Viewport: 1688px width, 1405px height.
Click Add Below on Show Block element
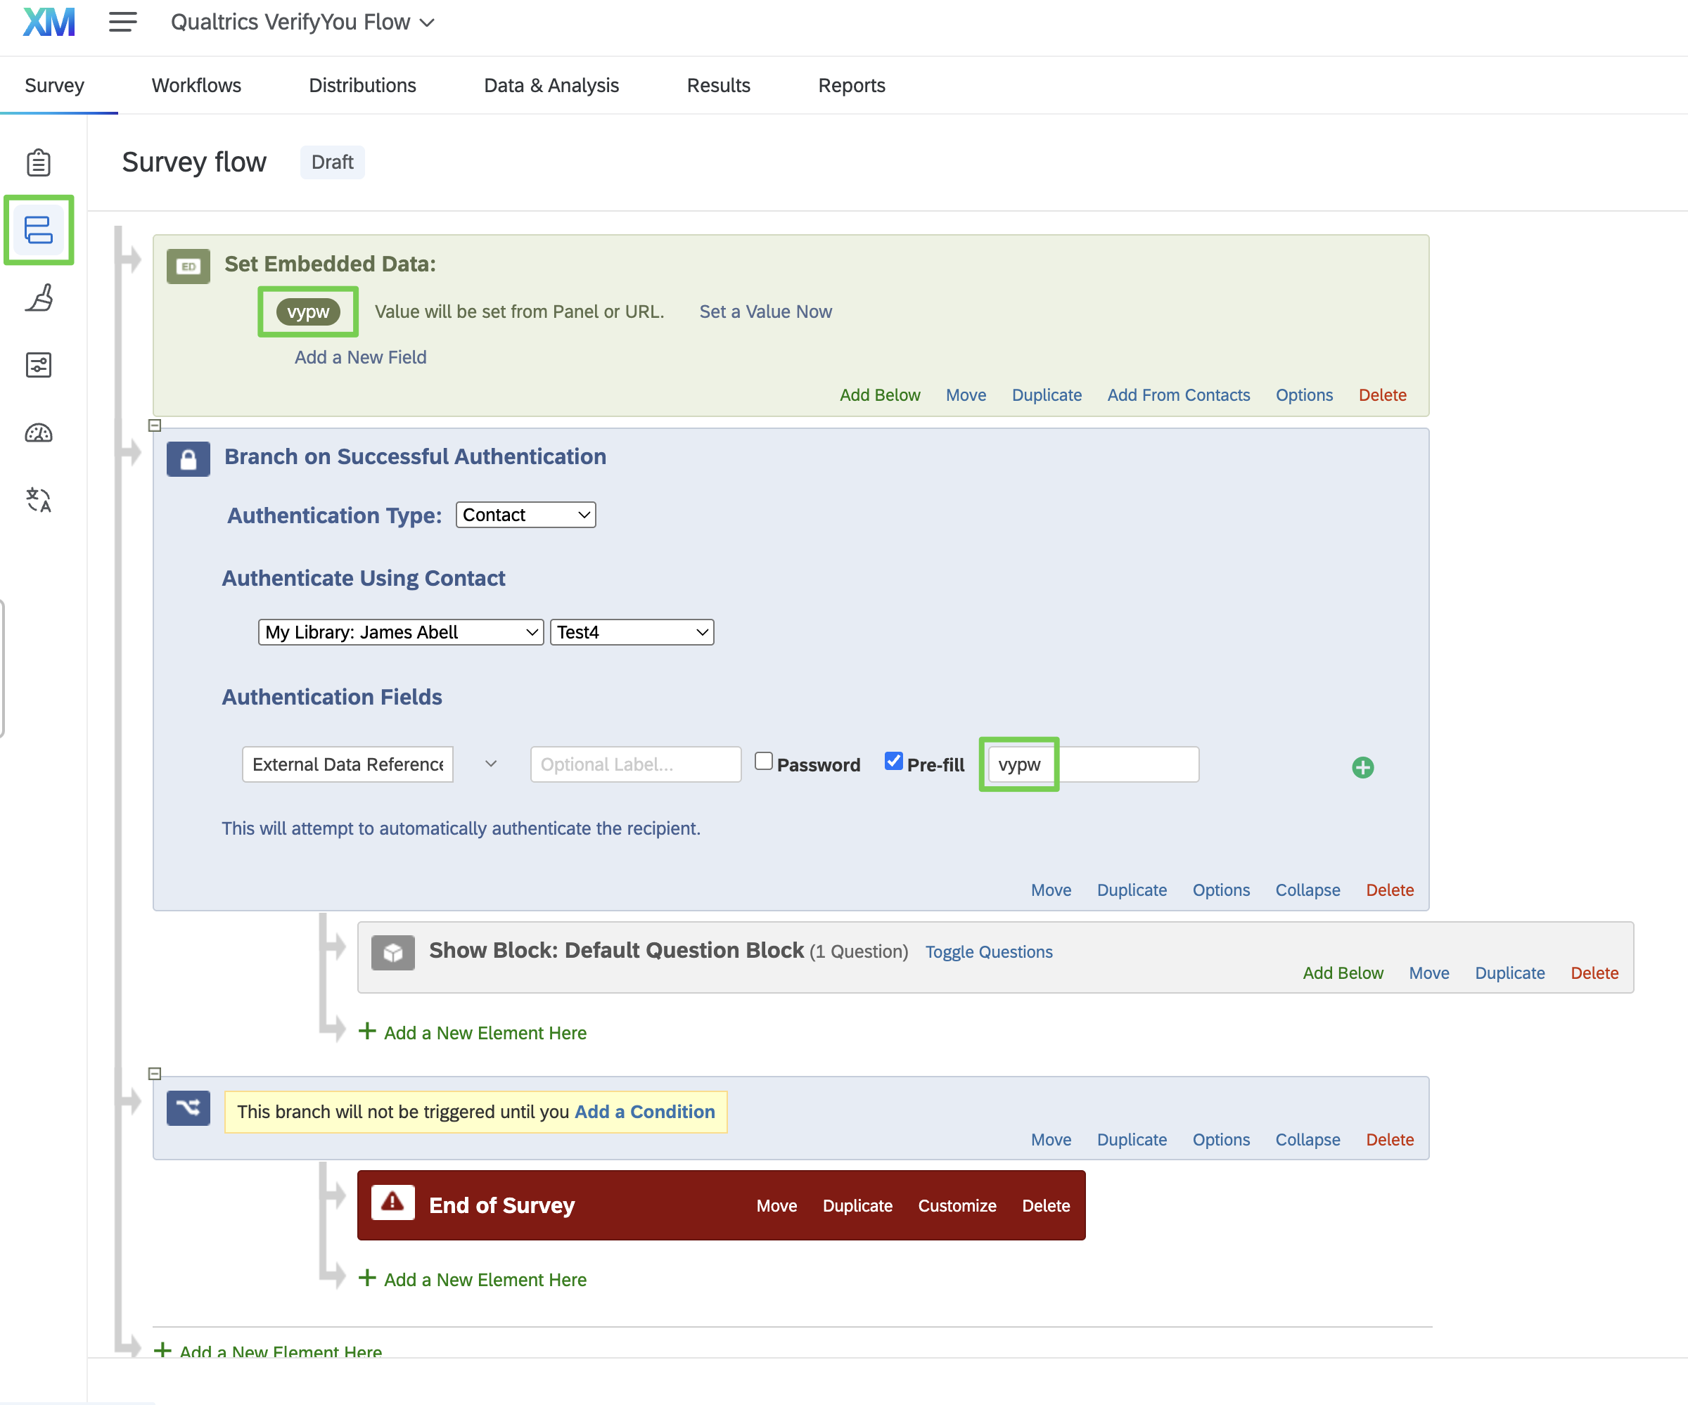click(x=1343, y=973)
